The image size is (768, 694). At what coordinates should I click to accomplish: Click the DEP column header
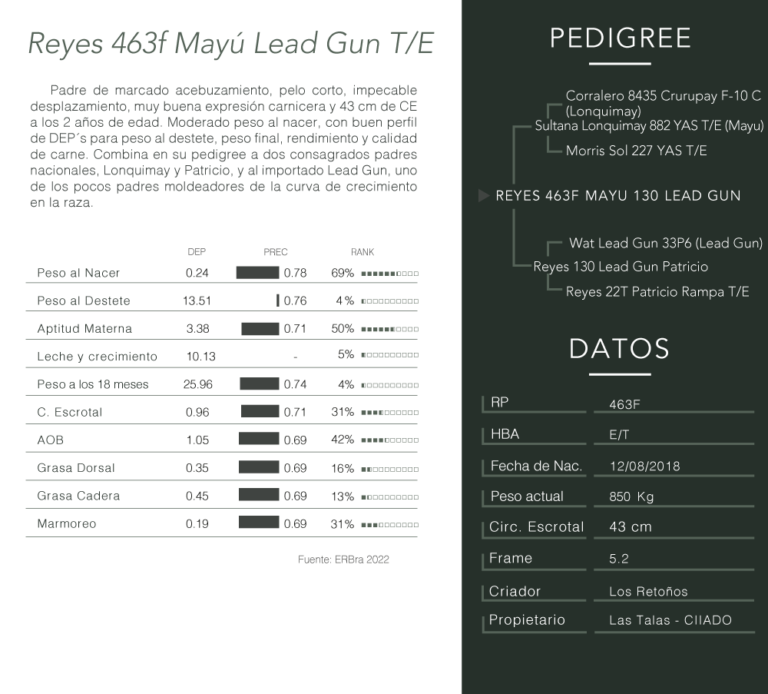point(197,252)
